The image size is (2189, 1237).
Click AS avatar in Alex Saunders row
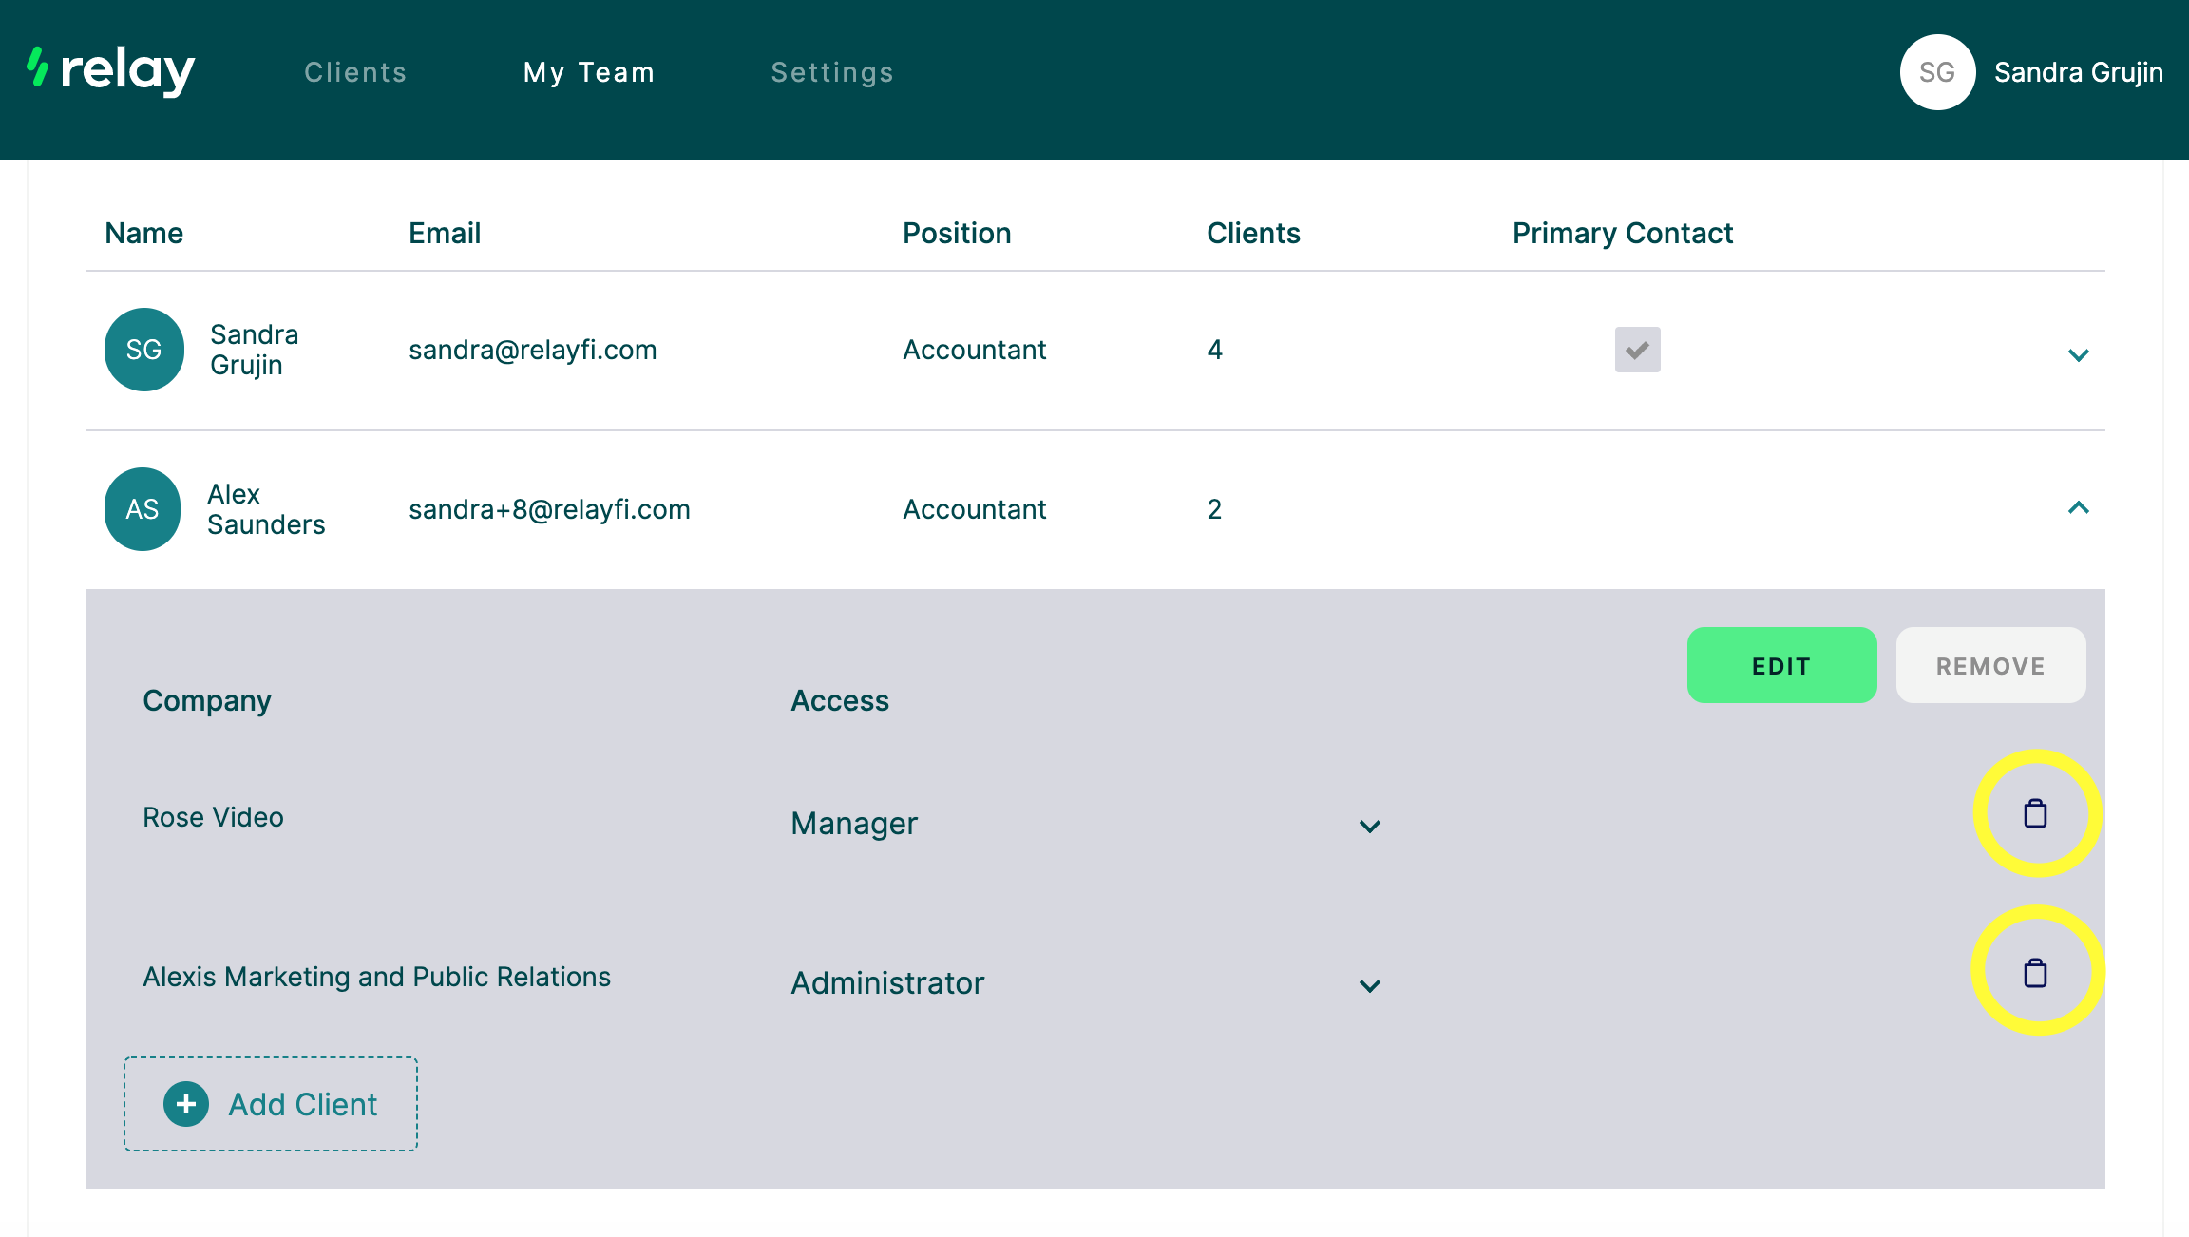(x=143, y=509)
